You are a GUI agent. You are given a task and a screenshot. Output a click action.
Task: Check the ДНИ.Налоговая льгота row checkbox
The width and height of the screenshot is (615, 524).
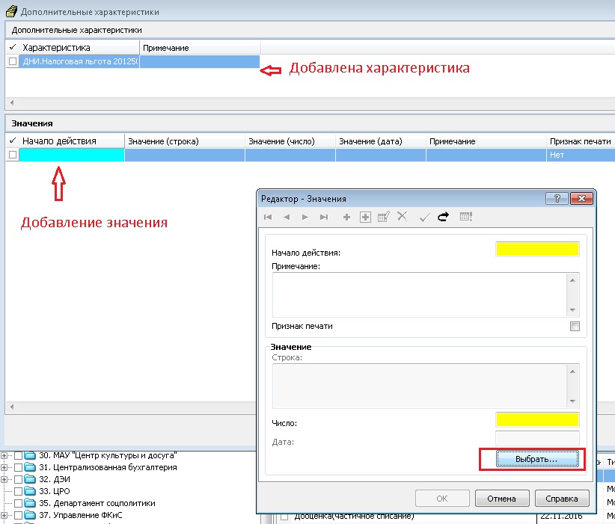click(12, 61)
